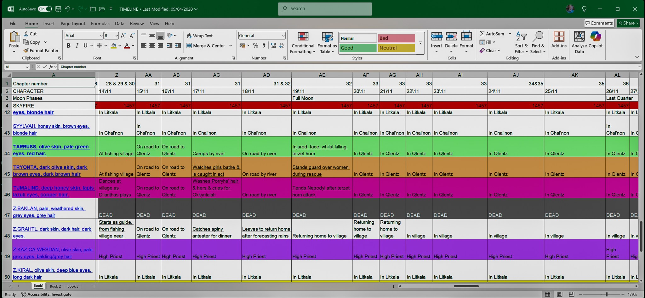645x298 pixels.
Task: Switch to Page Break Preview view
Action: (571, 294)
